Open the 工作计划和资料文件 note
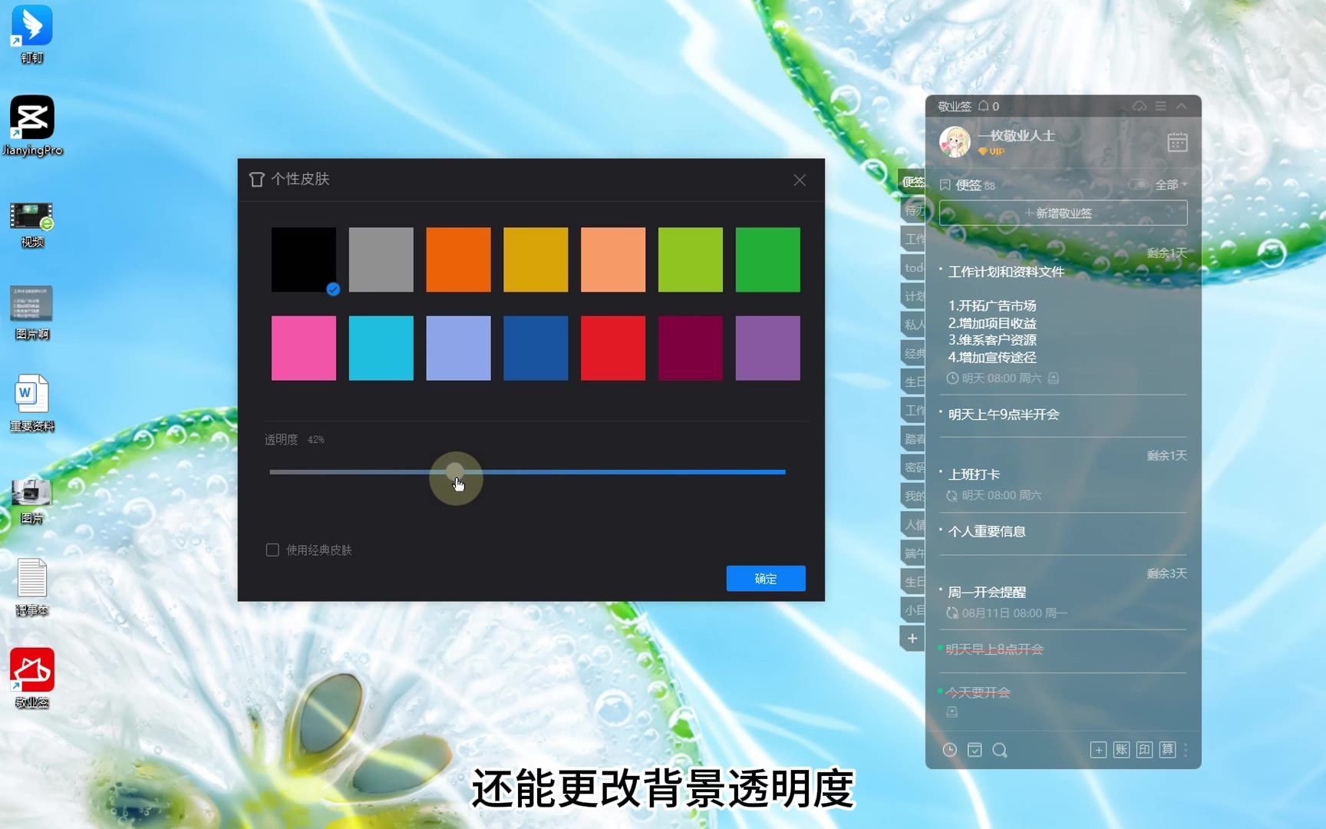Viewport: 1326px width, 829px height. (1006, 272)
